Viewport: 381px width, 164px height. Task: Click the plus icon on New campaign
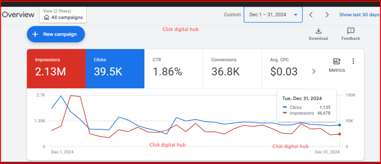click(x=35, y=34)
